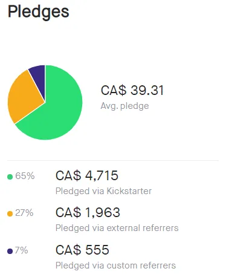Image resolution: width=226 pixels, height=280 pixels.
Task: Click the 27% percentage label
Action: [x=24, y=213]
